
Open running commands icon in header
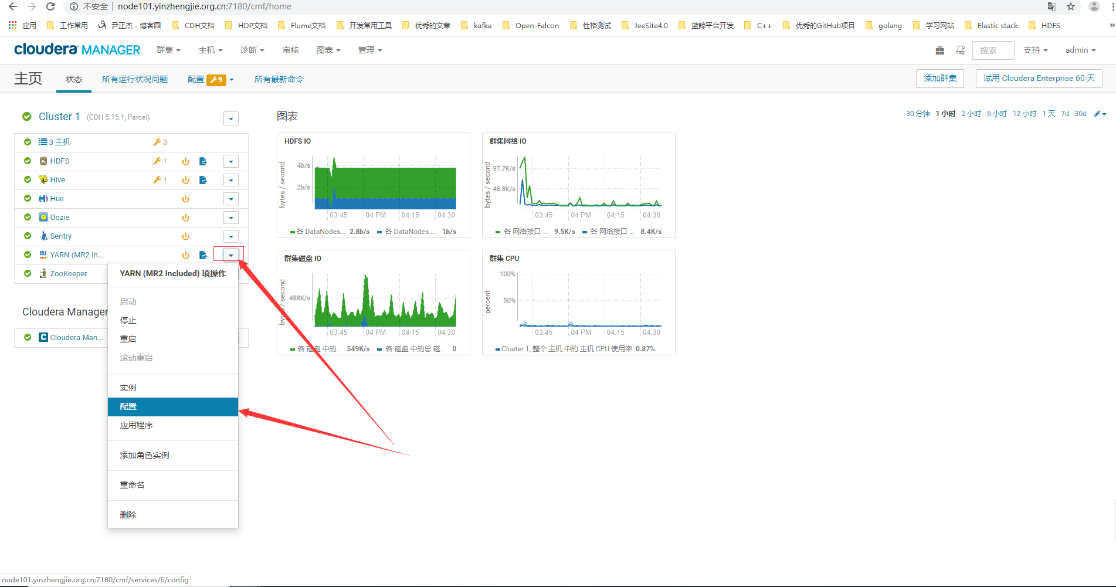[960, 50]
